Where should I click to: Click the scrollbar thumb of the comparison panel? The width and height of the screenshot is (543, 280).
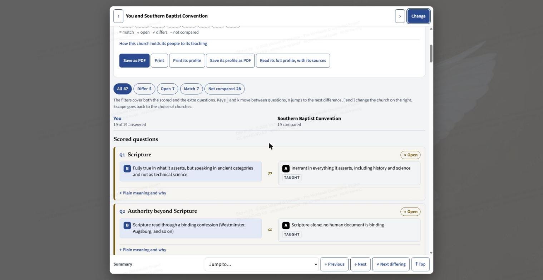point(431,54)
